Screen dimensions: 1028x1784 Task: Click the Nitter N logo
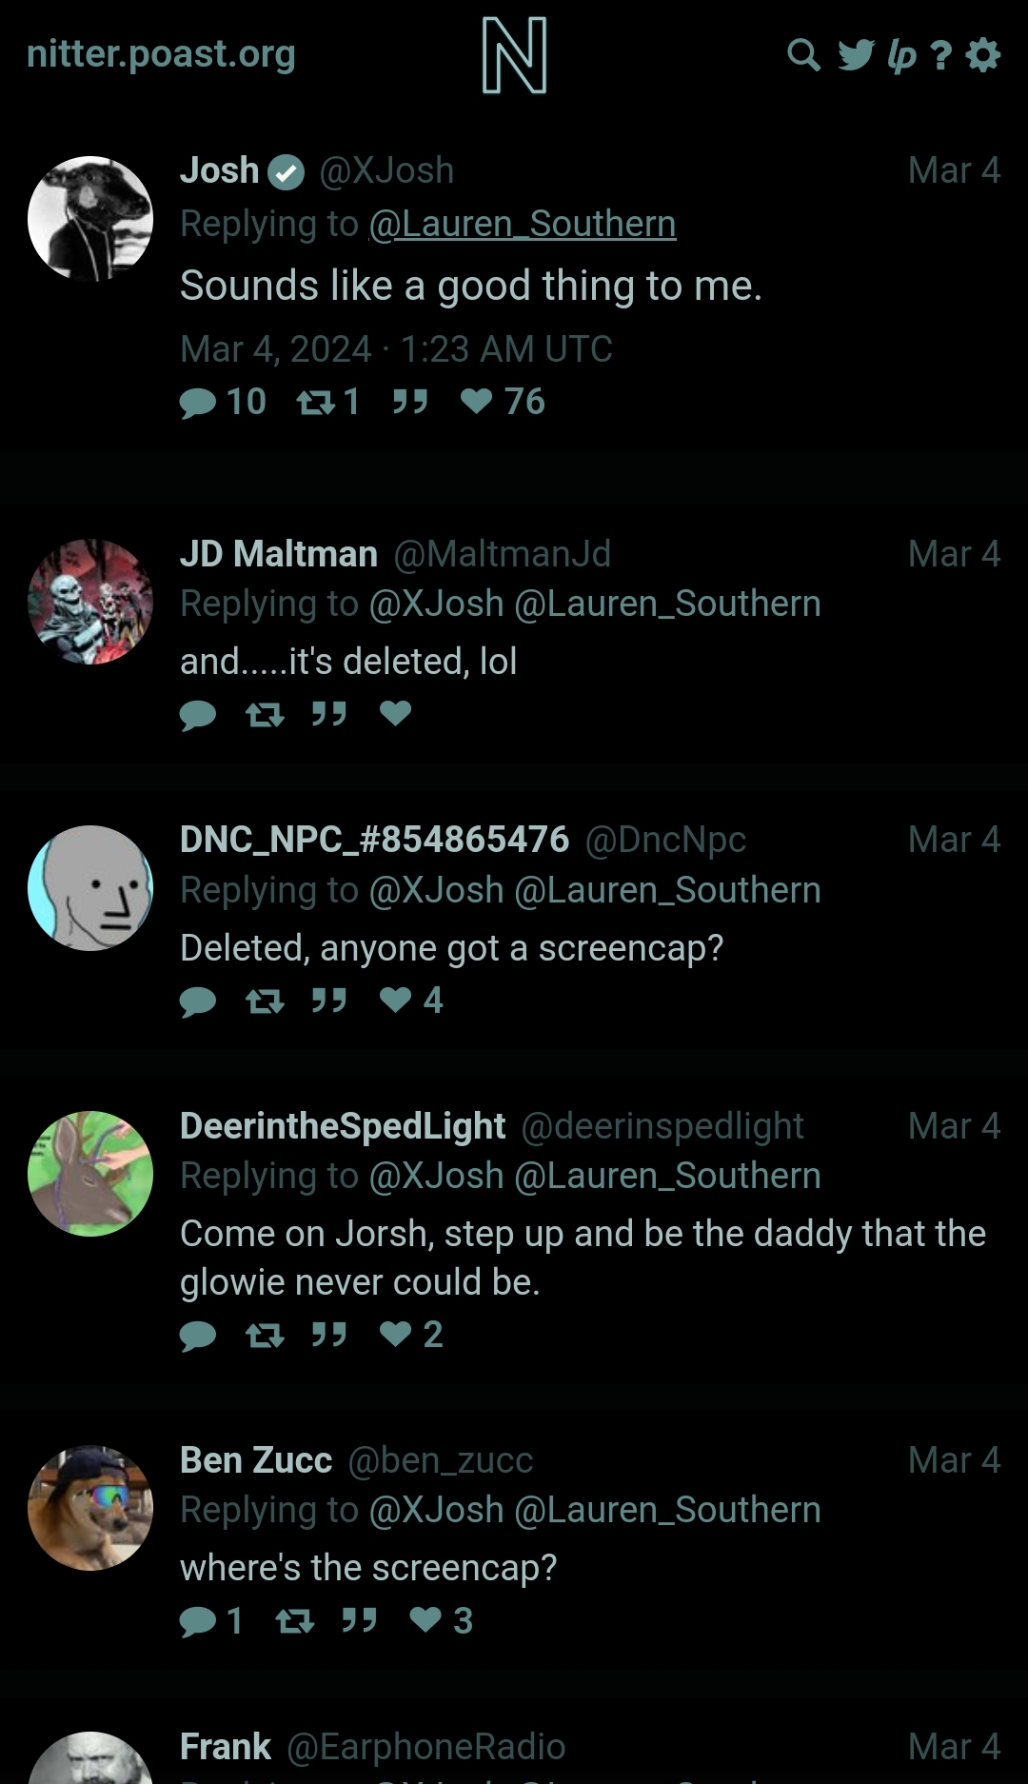[x=514, y=55]
